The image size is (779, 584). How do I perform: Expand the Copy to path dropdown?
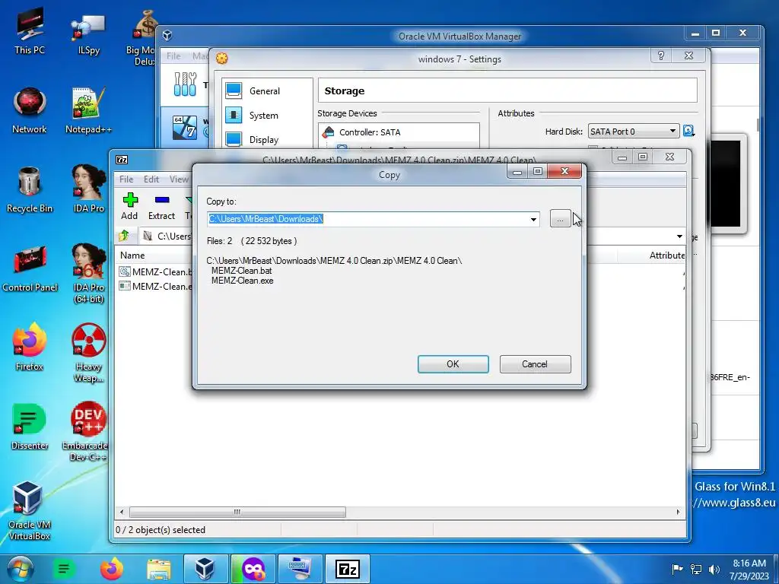533,219
